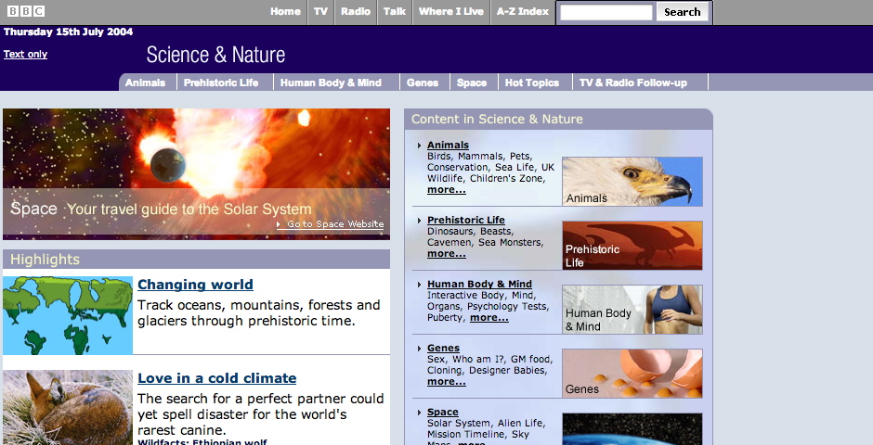
Task: Open the Genes tab
Action: pyautogui.click(x=423, y=83)
